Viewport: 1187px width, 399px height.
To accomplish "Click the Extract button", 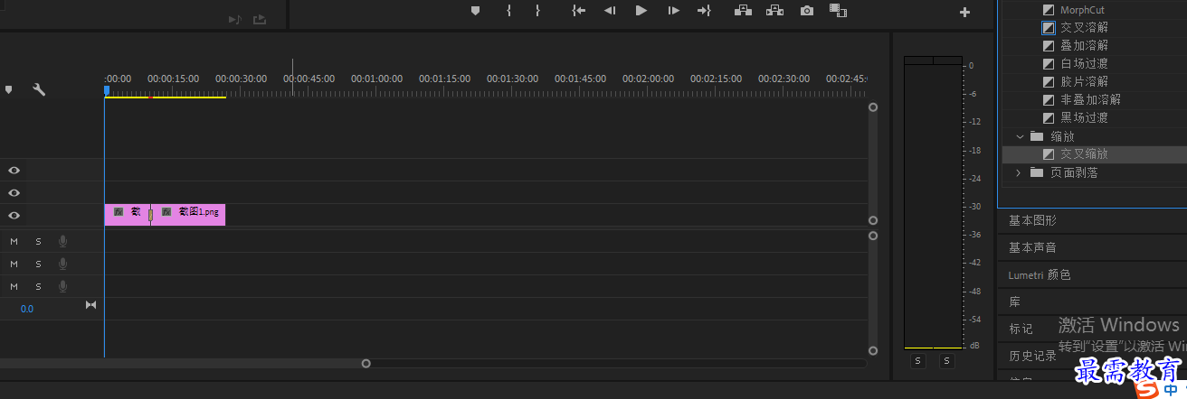I will [x=774, y=11].
